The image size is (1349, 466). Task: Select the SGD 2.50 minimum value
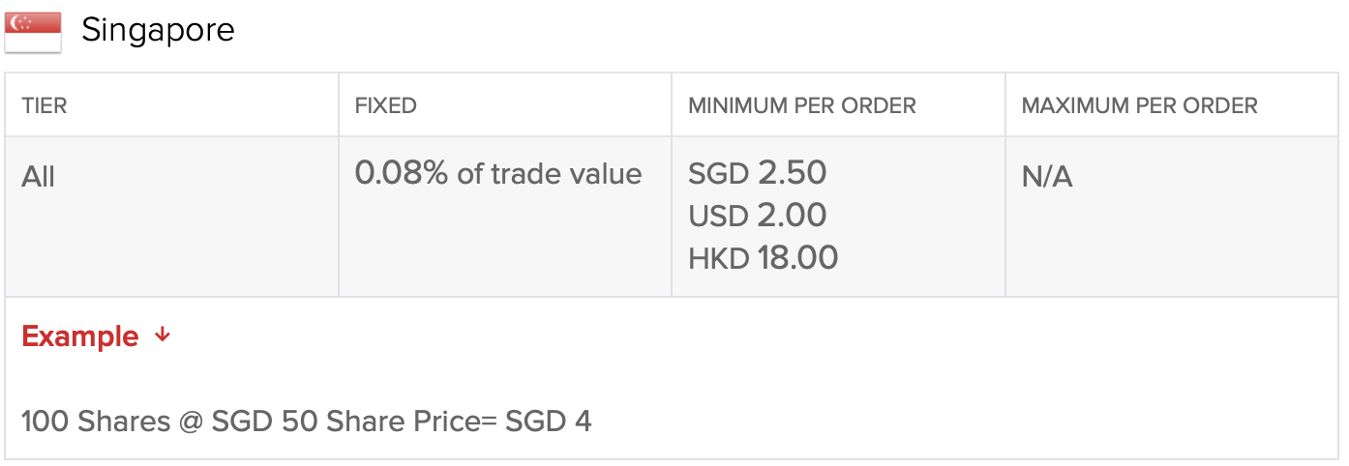(757, 173)
